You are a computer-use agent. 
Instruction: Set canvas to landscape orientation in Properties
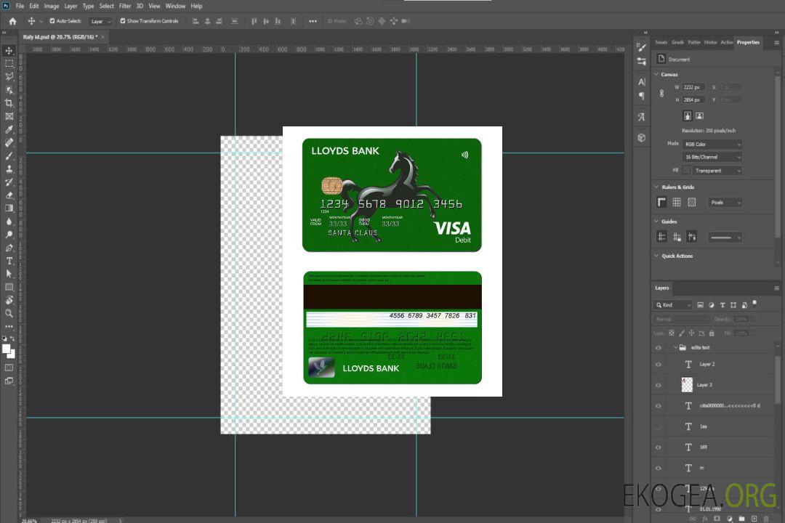699,115
